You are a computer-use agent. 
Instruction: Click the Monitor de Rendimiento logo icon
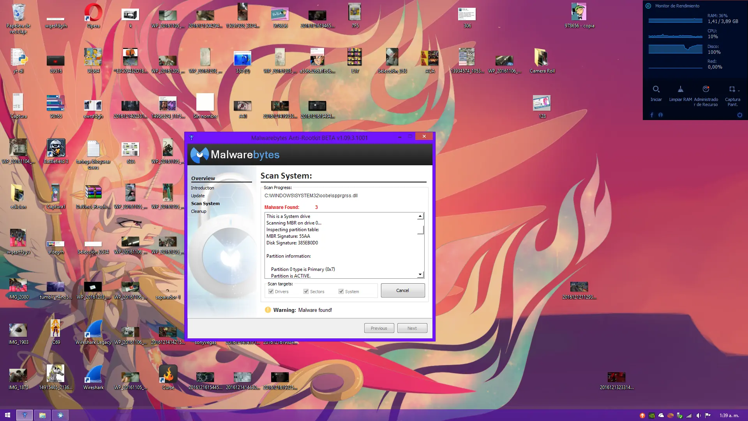(648, 6)
